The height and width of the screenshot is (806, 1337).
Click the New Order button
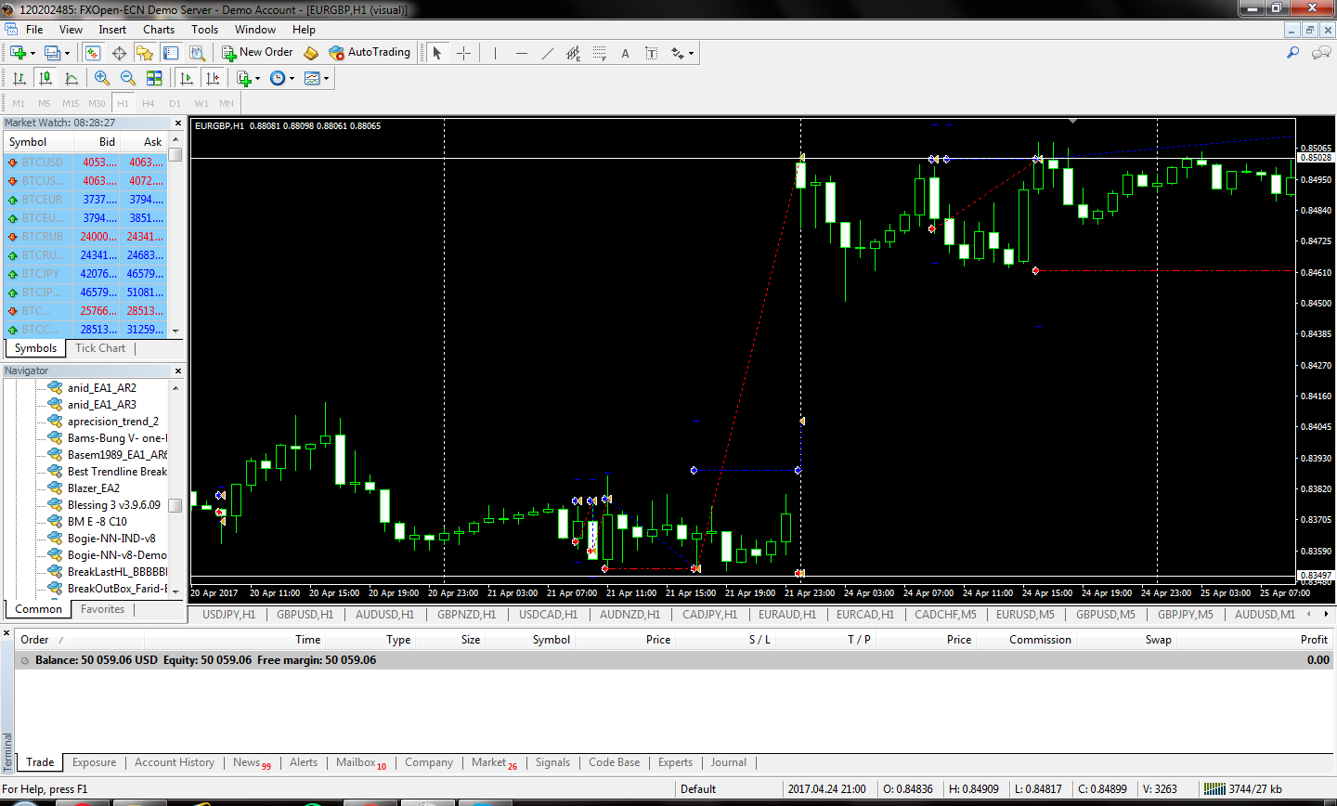[257, 53]
